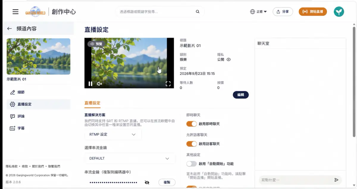357x189 pixels.
Task: Click the 版本 2.0.6 text
Action: [x=13, y=182]
